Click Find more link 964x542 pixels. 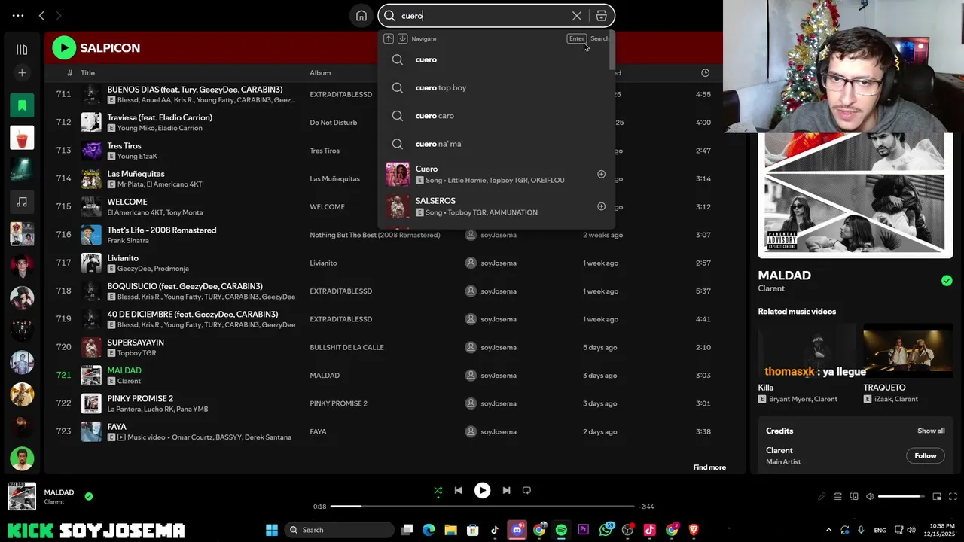coord(709,467)
